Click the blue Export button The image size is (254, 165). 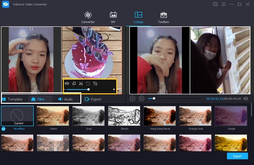(237, 156)
